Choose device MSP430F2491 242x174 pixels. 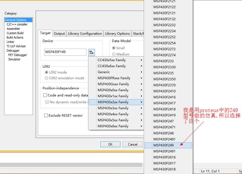(168, 151)
